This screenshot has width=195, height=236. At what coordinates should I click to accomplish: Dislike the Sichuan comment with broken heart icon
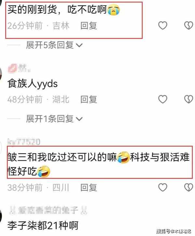pyautogui.click(x=189, y=187)
